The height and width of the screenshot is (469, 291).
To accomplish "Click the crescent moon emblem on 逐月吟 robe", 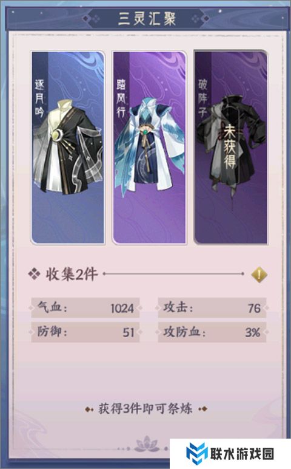I will (x=56, y=135).
